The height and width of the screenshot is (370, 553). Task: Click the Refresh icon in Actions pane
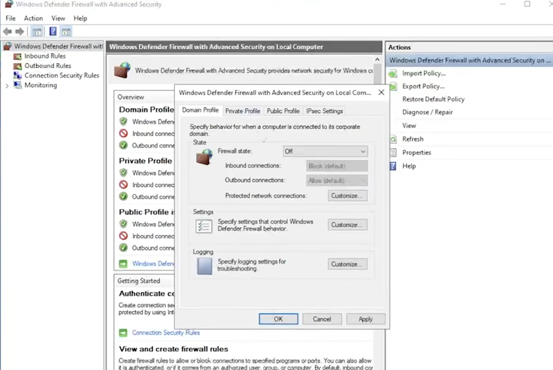pyautogui.click(x=393, y=139)
